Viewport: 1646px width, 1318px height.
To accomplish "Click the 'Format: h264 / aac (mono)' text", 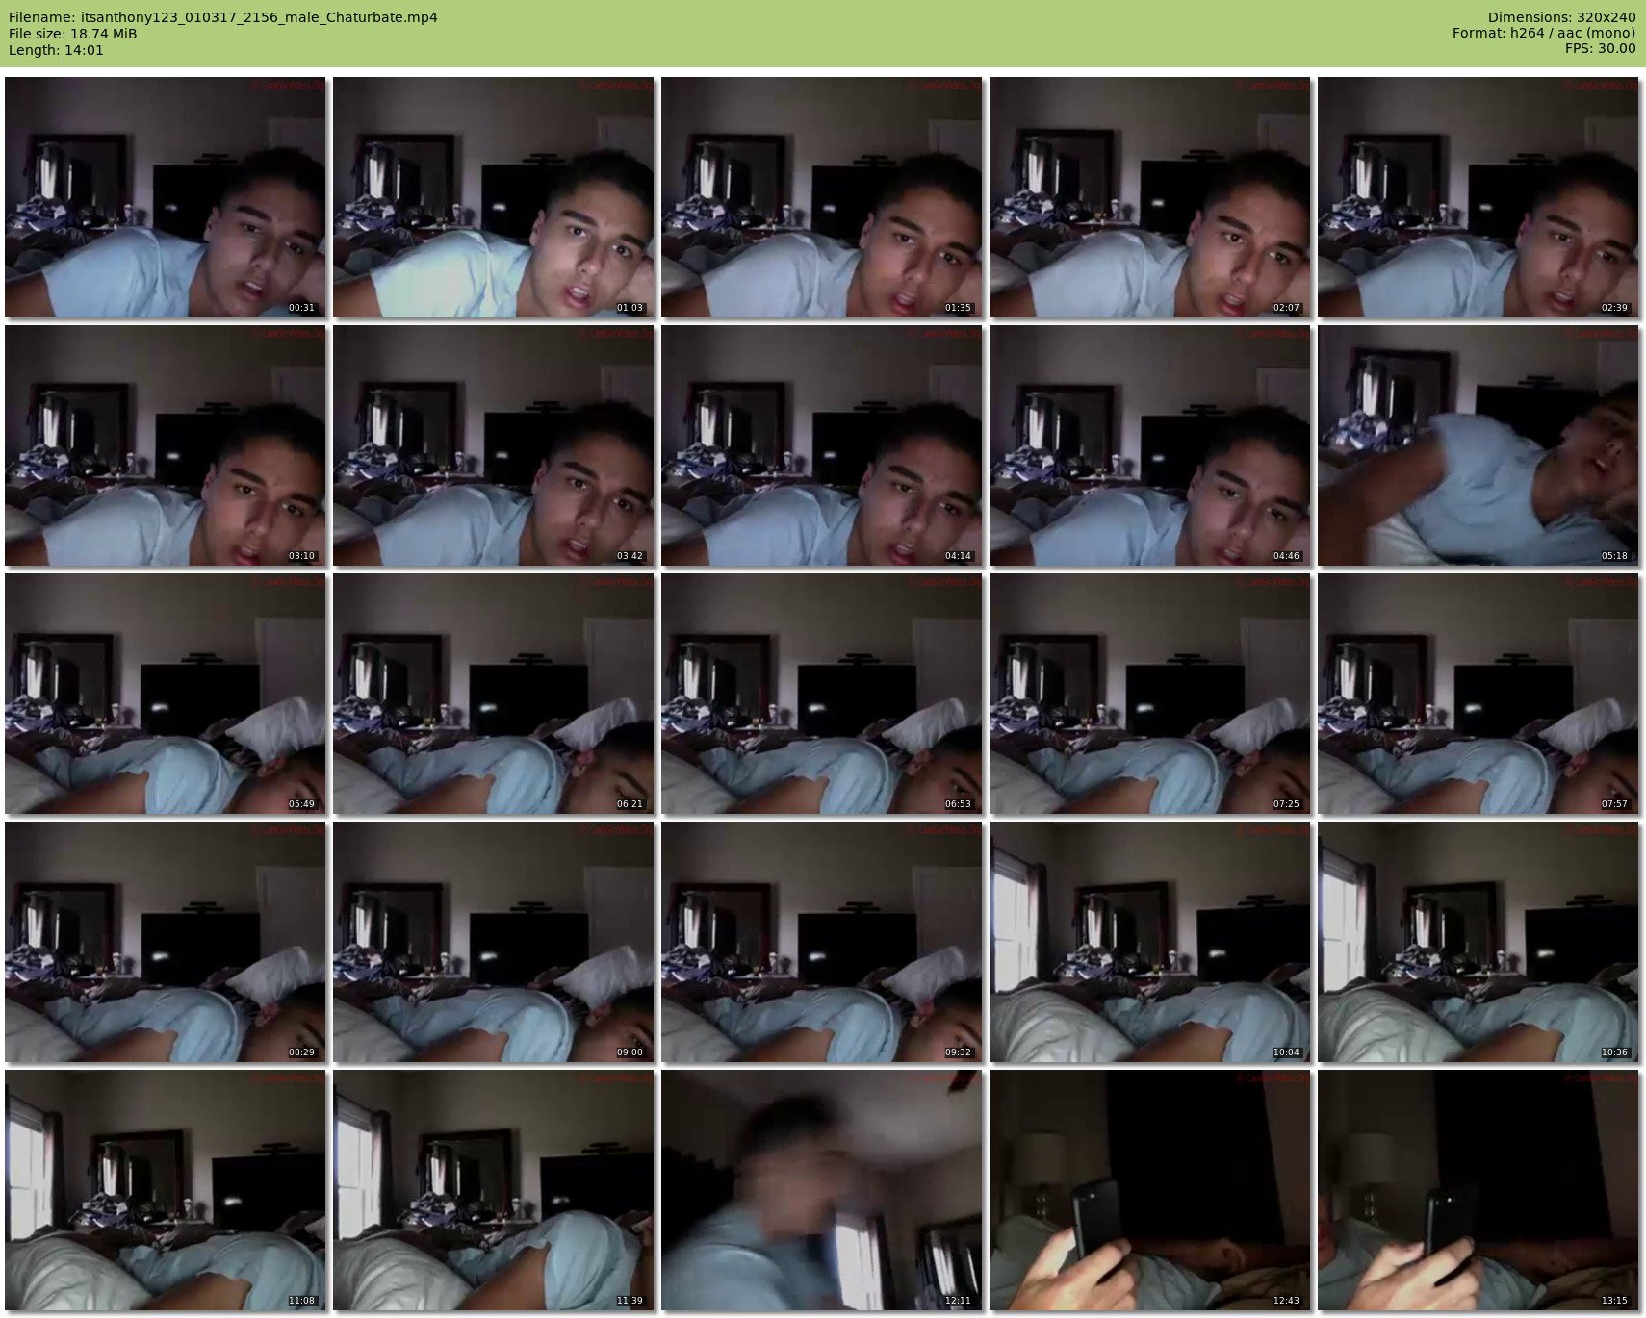I will (x=1544, y=34).
